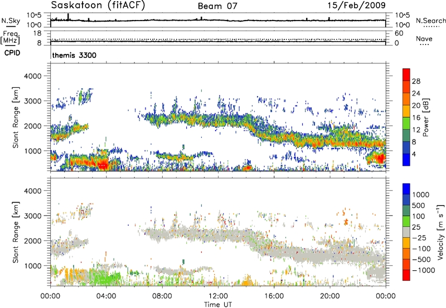Pick the light green 12–16 dB power segment
Screen dimensions: 446x308
point(406,123)
